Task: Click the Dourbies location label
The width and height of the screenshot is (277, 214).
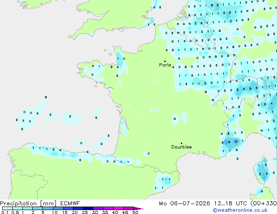Action: point(181,147)
